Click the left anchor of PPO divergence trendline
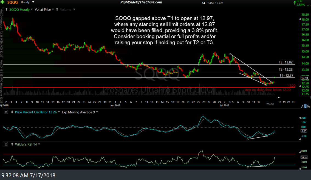The width and height of the screenshot is (311, 180). [248, 139]
